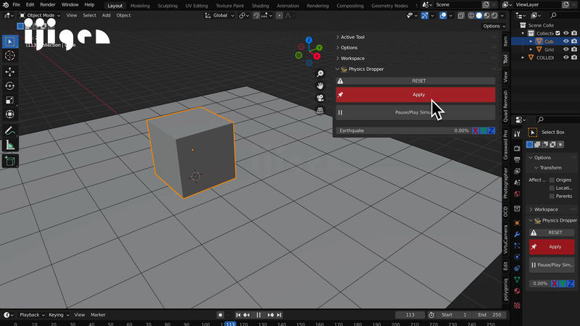The image size is (580, 326).
Task: Enable the Affect Only Origins checkbox
Action: pos(552,180)
